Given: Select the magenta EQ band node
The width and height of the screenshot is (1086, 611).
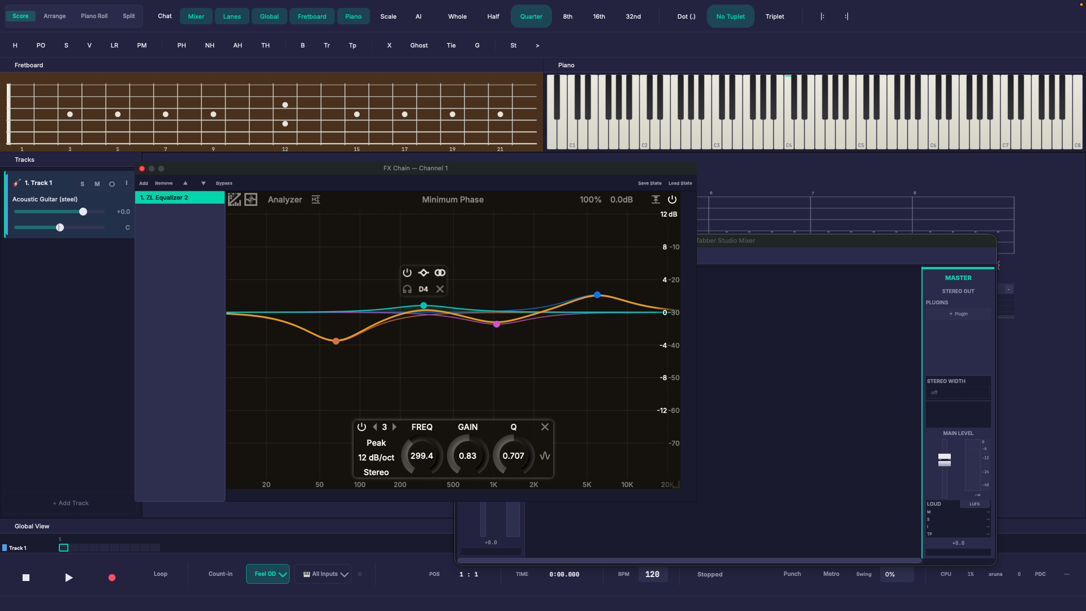Looking at the screenshot, I should pos(497,324).
